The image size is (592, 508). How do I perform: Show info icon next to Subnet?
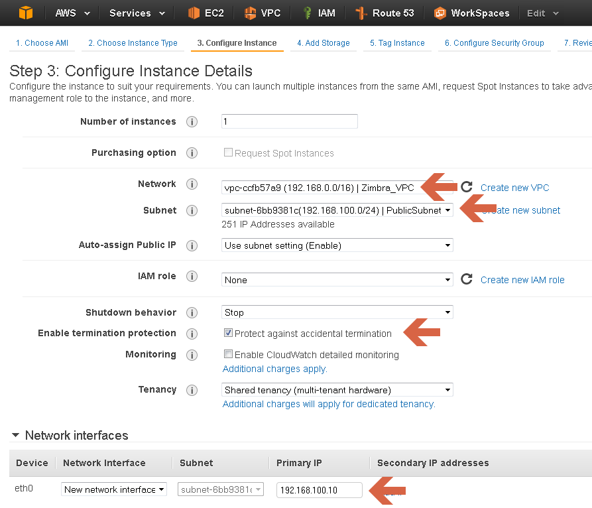[192, 210]
